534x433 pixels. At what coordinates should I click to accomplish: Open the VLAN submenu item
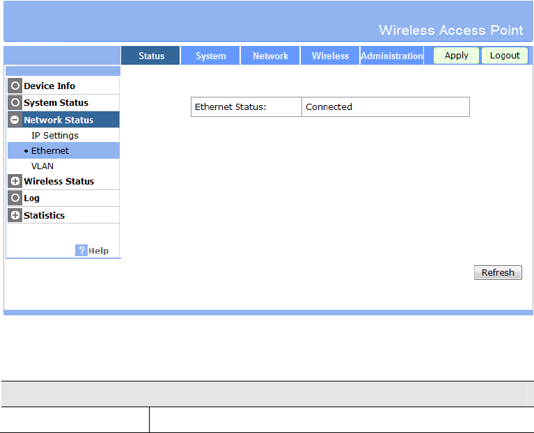coord(42,166)
